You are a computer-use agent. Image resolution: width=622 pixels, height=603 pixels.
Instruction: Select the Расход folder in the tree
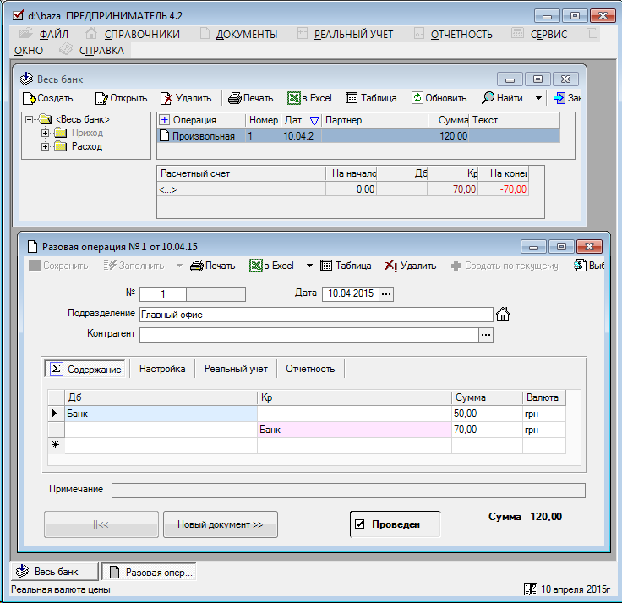(x=87, y=146)
